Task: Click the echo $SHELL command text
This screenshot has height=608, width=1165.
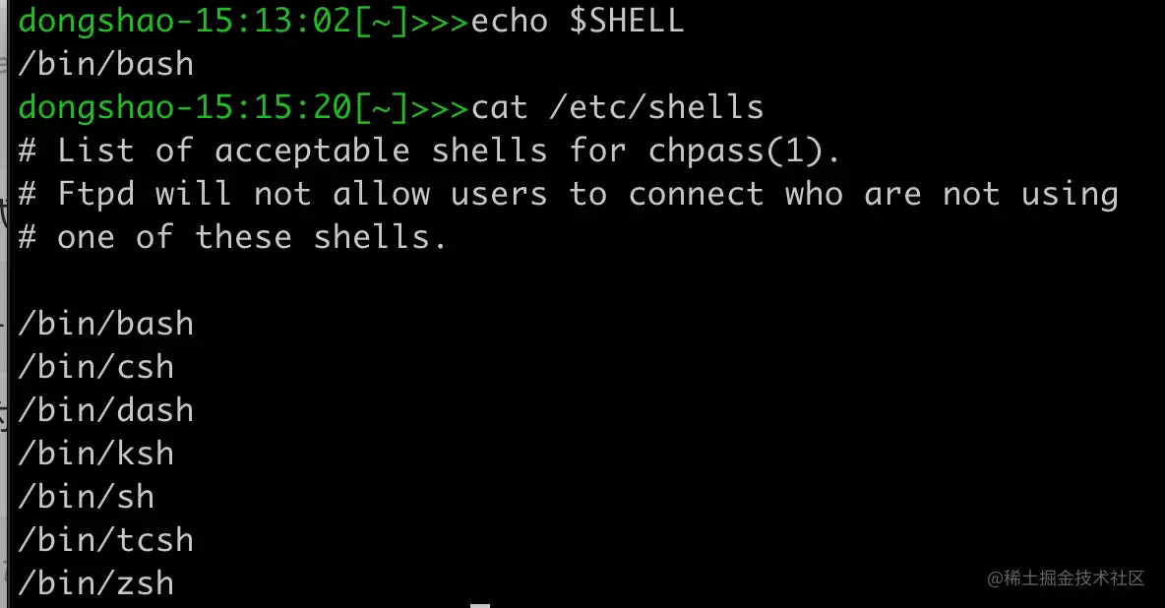Action: 578,21
